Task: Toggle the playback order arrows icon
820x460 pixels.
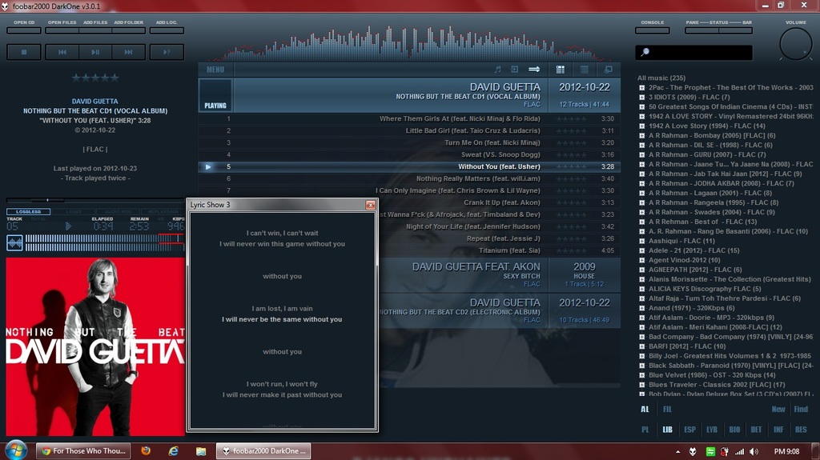Action: pos(534,69)
